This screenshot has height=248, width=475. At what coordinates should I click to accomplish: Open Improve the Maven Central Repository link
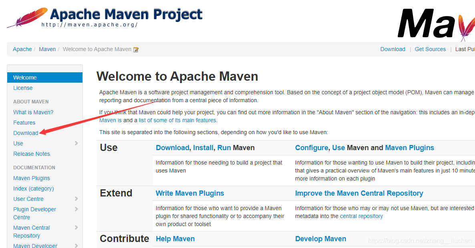pos(359,193)
